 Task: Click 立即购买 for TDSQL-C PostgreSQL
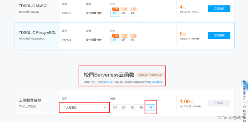(x=219, y=35)
